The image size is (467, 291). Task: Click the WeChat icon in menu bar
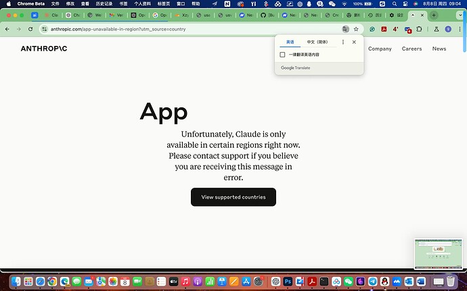pos(332,4)
